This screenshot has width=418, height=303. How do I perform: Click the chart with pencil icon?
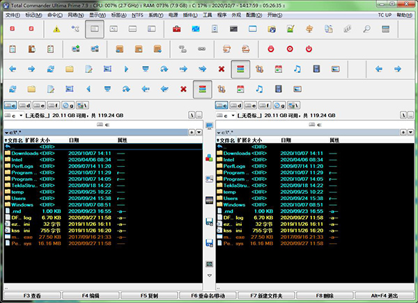click(x=291, y=28)
